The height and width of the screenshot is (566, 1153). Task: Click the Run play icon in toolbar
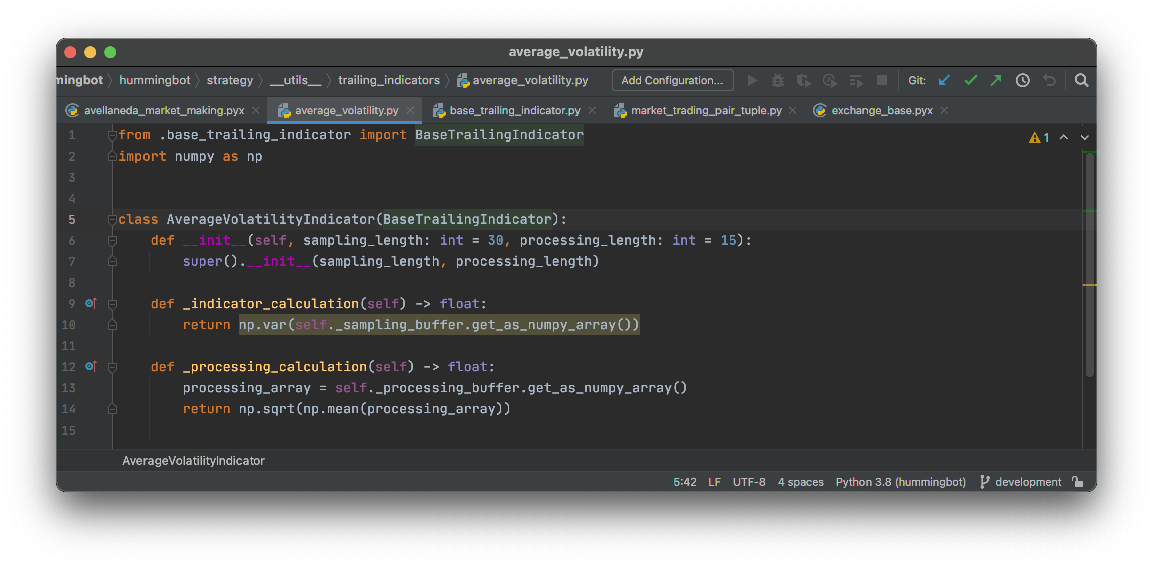752,80
